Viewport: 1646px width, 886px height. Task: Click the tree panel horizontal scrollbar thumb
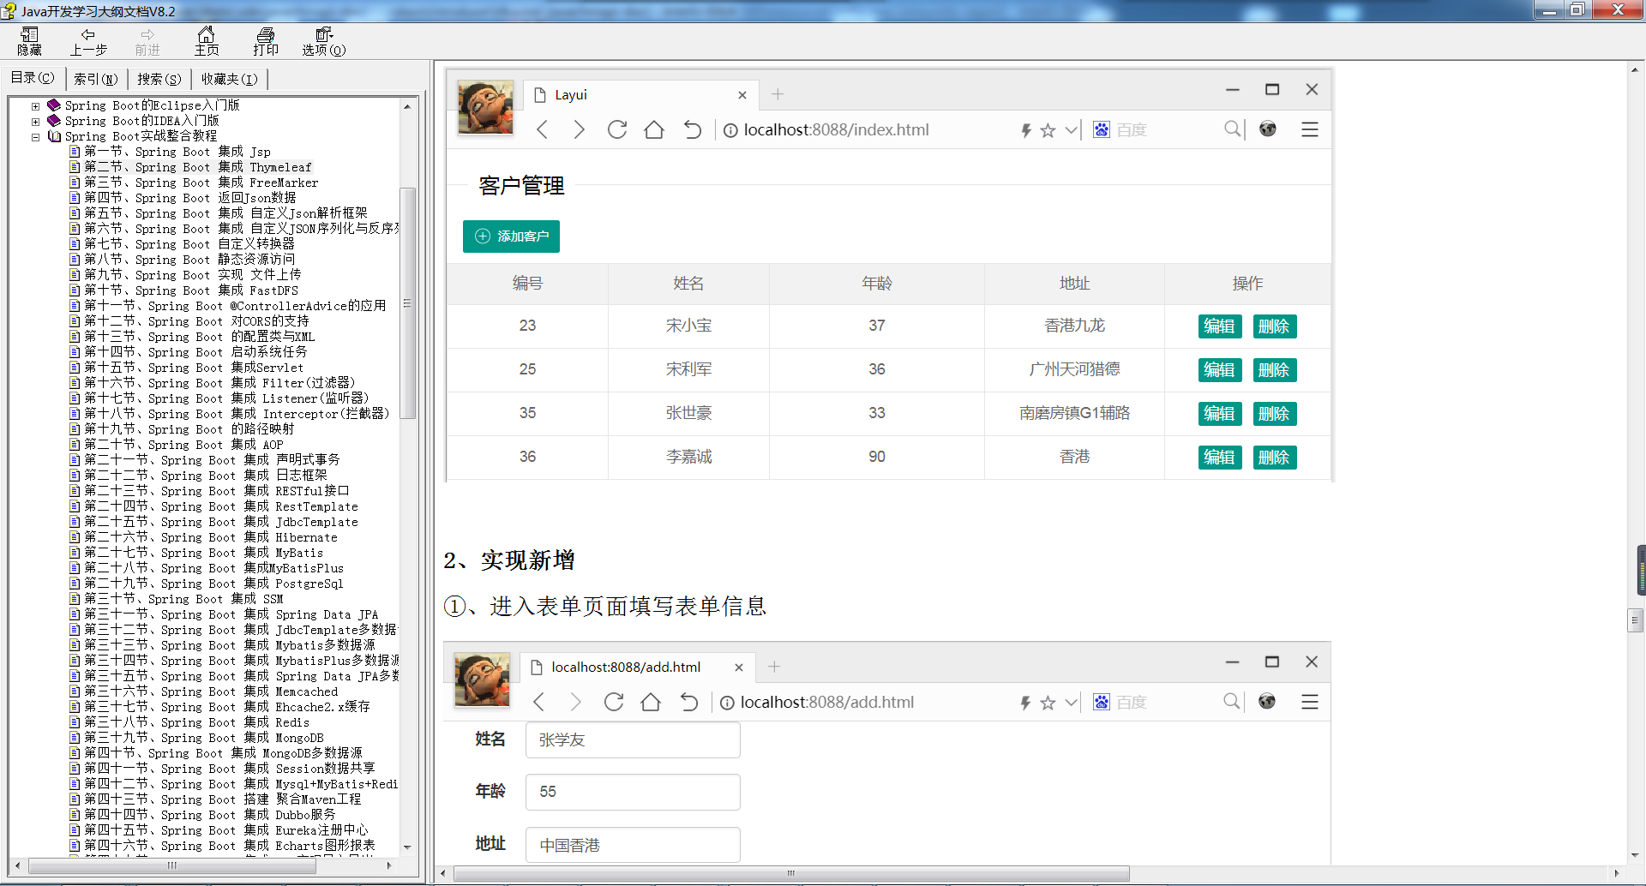click(171, 865)
